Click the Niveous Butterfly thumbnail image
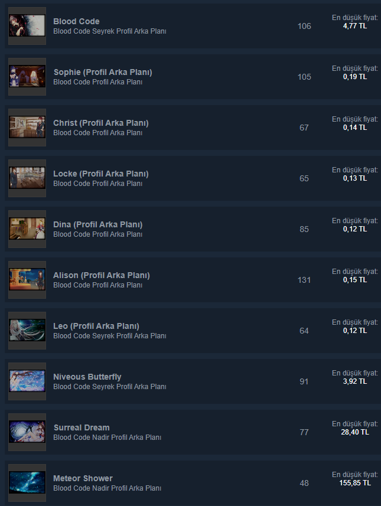The height and width of the screenshot is (506, 381). tap(27, 381)
